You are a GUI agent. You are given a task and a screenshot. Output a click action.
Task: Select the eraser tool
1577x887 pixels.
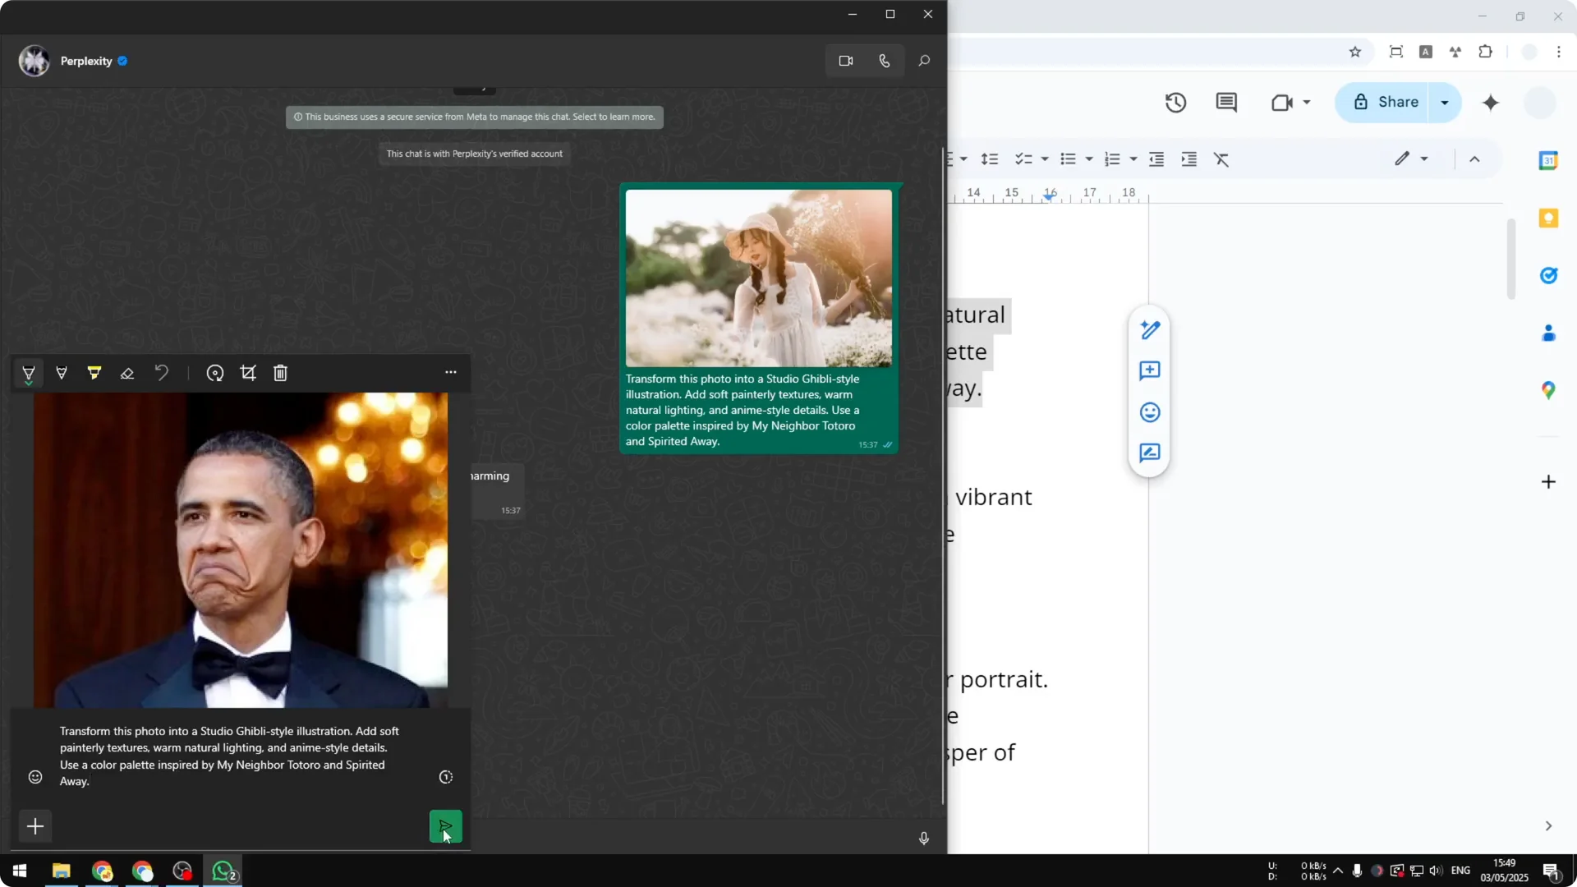[x=127, y=374]
